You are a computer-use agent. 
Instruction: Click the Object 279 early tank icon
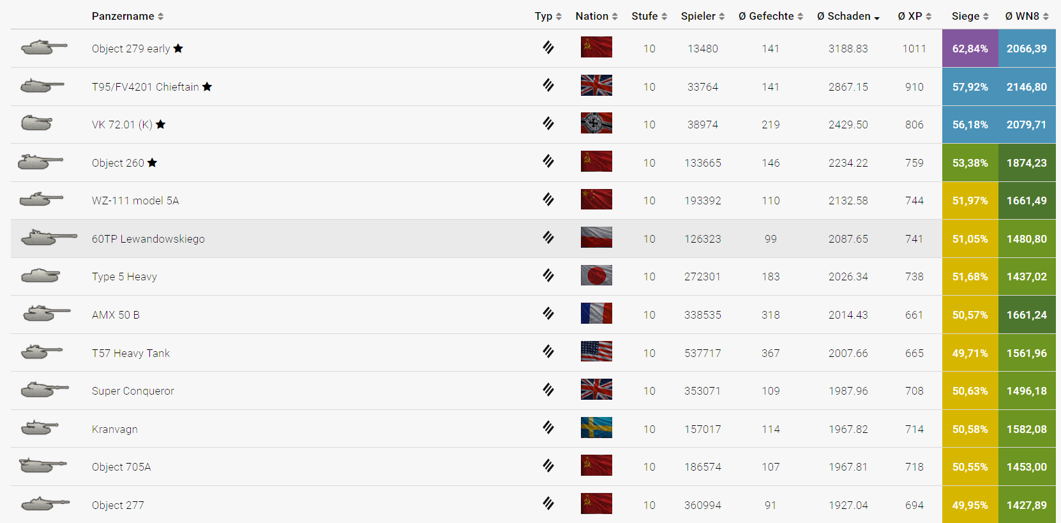[44, 47]
